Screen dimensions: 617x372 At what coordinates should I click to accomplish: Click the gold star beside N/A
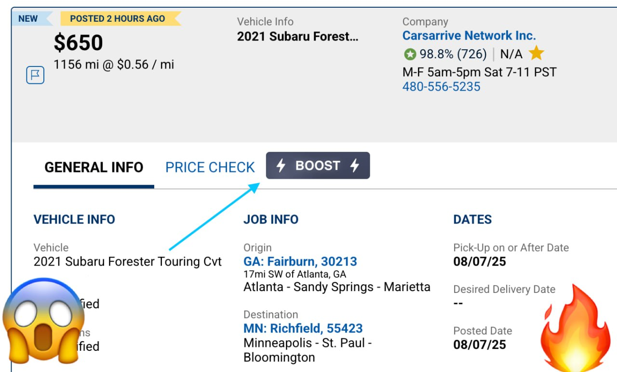[x=536, y=53]
